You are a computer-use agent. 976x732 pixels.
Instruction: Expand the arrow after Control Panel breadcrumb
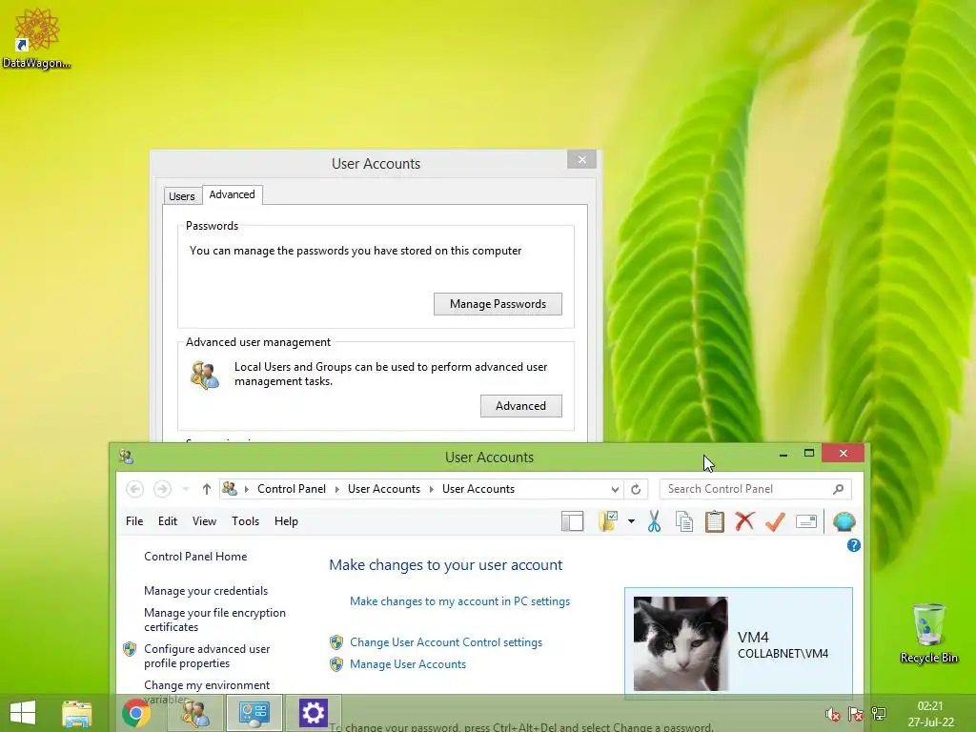pos(336,489)
